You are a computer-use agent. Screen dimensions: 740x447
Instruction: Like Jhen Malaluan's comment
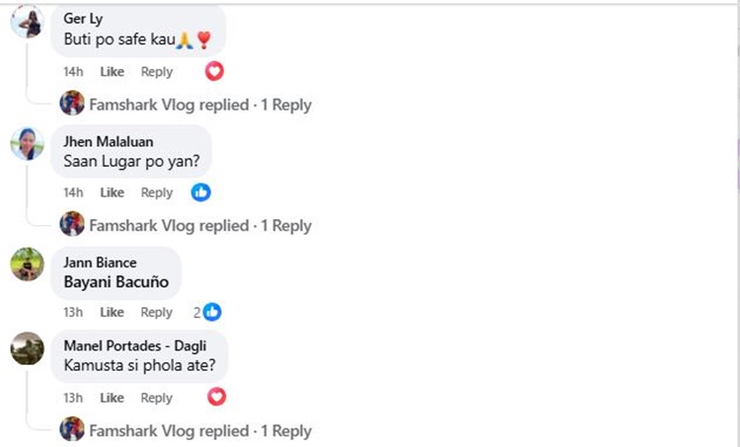point(112,193)
